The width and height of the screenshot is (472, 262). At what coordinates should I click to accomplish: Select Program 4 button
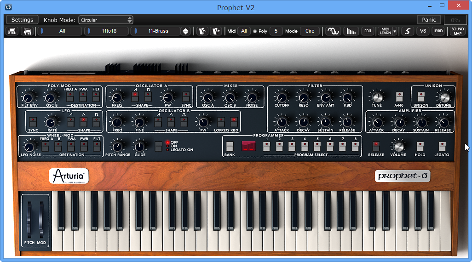click(305, 147)
